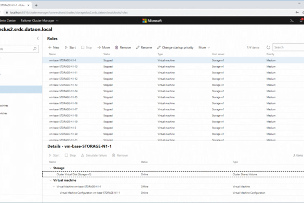Click the Change startup priority icon
The height and width of the screenshot is (203, 304).
pyautogui.click(x=159, y=47)
